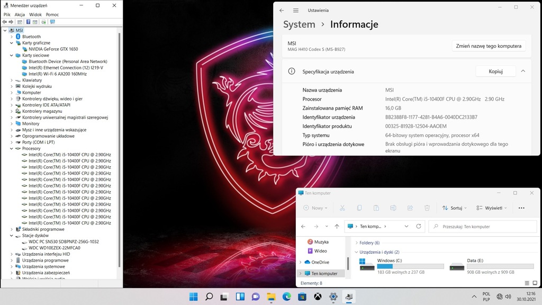This screenshot has height=305, width=542.
Task: Expand the Foldery (6) group in Explorer
Action: pyautogui.click(x=356, y=243)
